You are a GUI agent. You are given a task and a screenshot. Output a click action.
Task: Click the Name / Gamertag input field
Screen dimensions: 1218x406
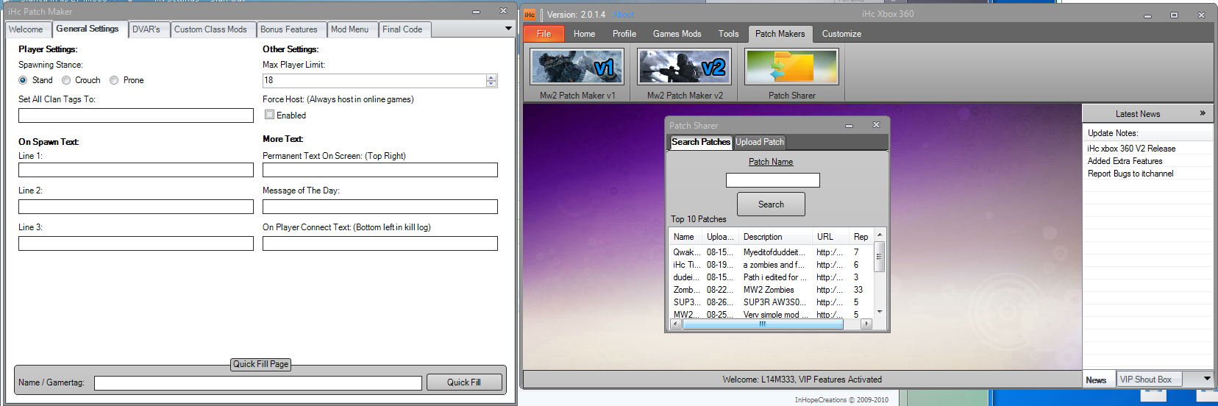click(258, 382)
